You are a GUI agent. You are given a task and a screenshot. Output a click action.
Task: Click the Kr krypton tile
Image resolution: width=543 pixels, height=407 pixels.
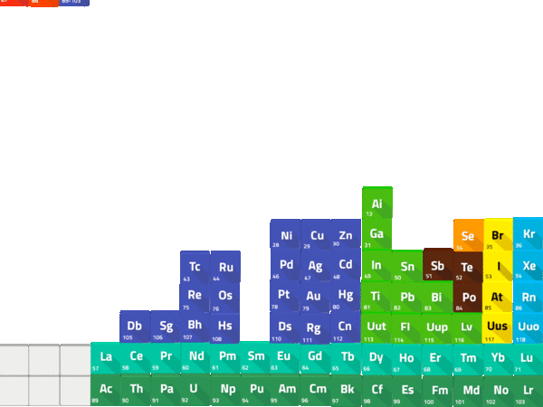pos(529,233)
